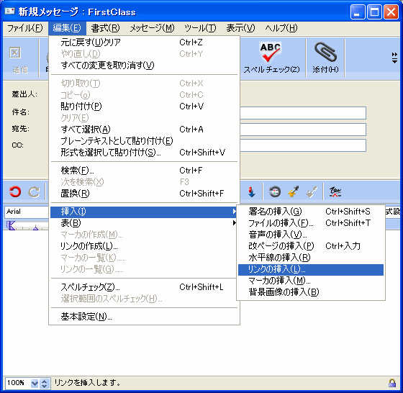Open the 100% zoom dropdown arrow
Viewport: 403px width, 393px height.
(35, 384)
